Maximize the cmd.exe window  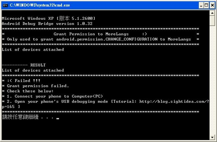pos(206,5)
